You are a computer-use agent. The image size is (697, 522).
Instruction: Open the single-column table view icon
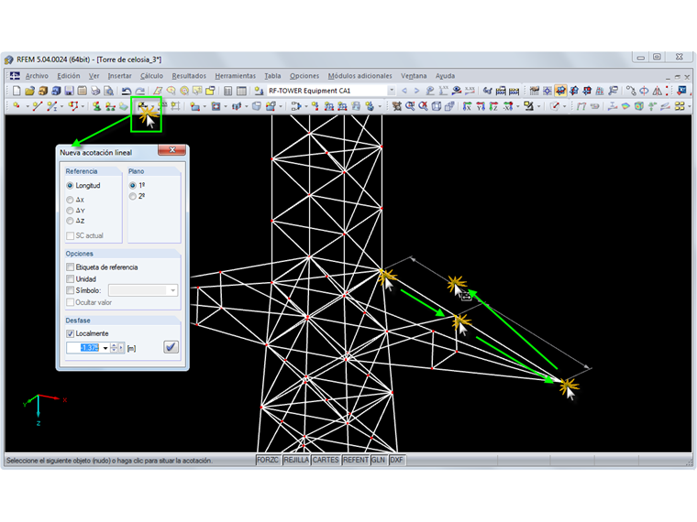[228, 91]
